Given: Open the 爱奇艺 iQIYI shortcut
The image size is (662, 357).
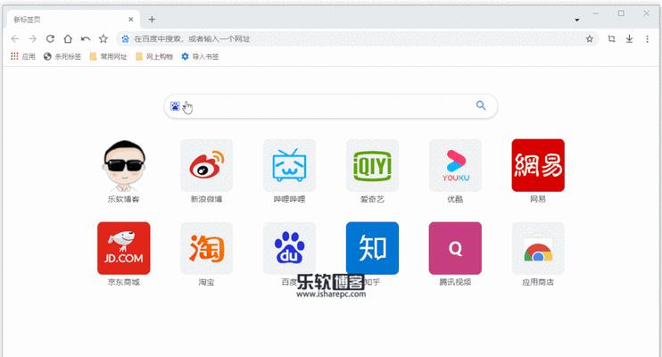Looking at the screenshot, I should pos(372,165).
